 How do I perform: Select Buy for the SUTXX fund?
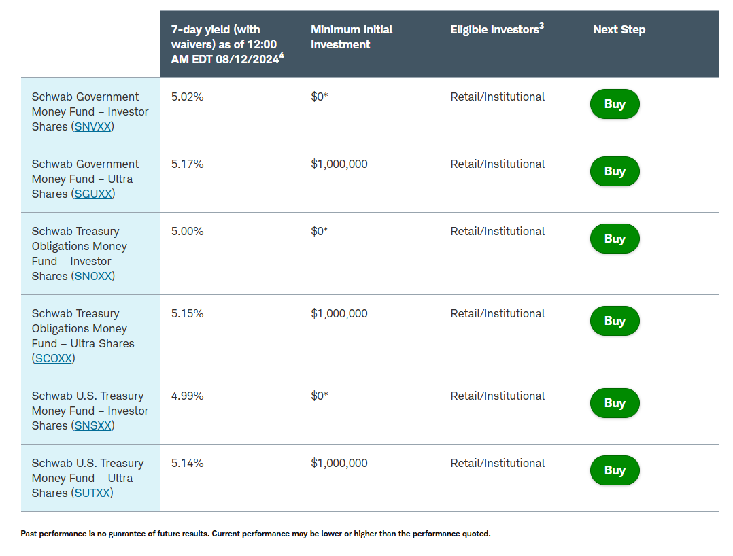[x=615, y=470]
